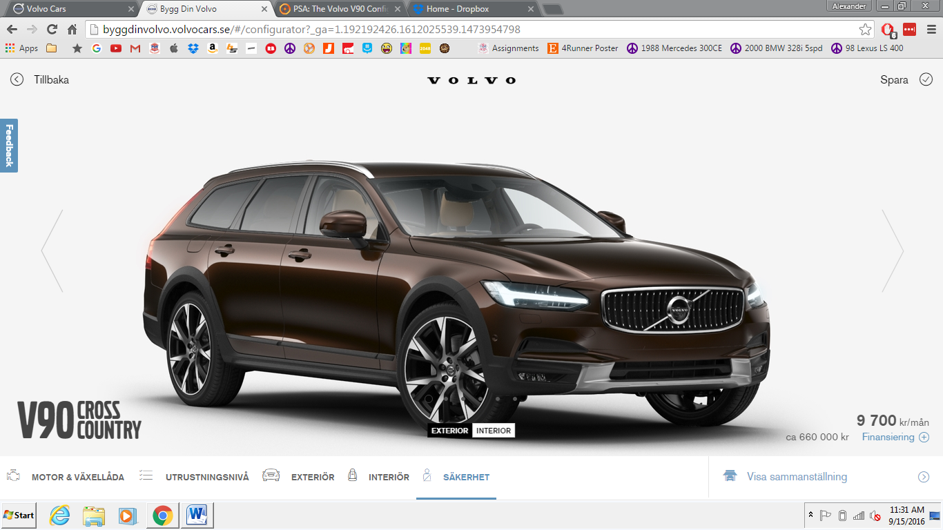Select the SÄKERHET tab

click(456, 477)
